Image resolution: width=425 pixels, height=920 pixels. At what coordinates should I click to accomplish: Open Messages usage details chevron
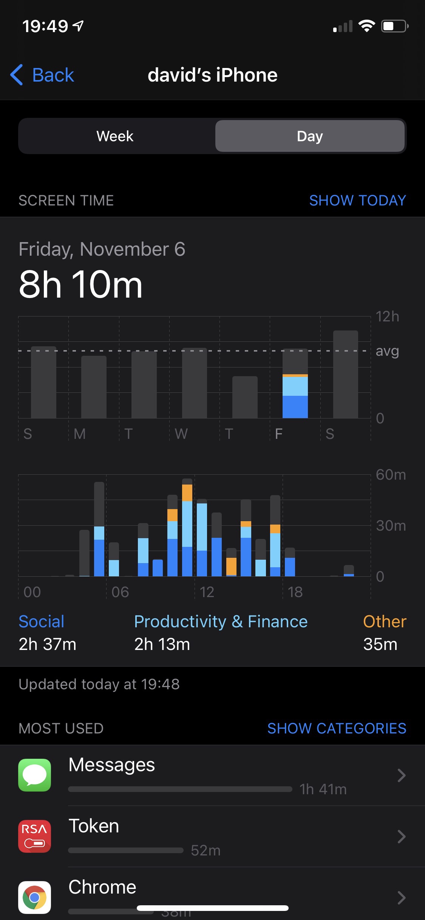[x=401, y=775]
